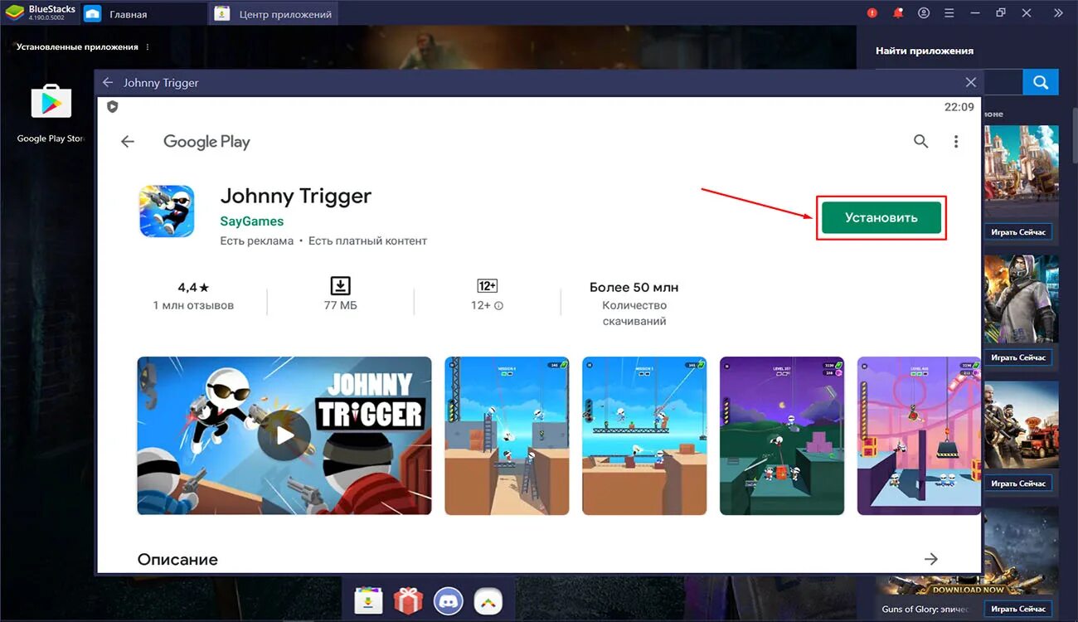Open the user account profile icon
This screenshot has width=1078, height=622.
(x=923, y=12)
